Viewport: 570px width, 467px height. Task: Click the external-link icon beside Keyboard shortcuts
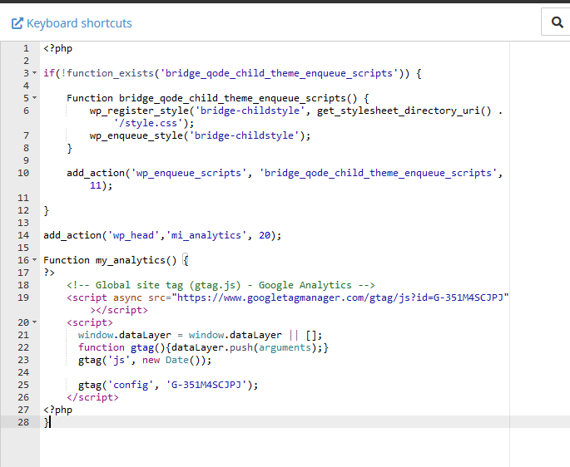click(17, 23)
